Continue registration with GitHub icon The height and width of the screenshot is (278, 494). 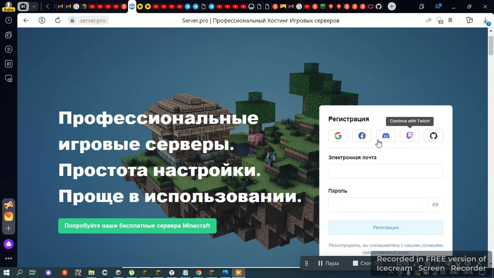click(x=433, y=136)
